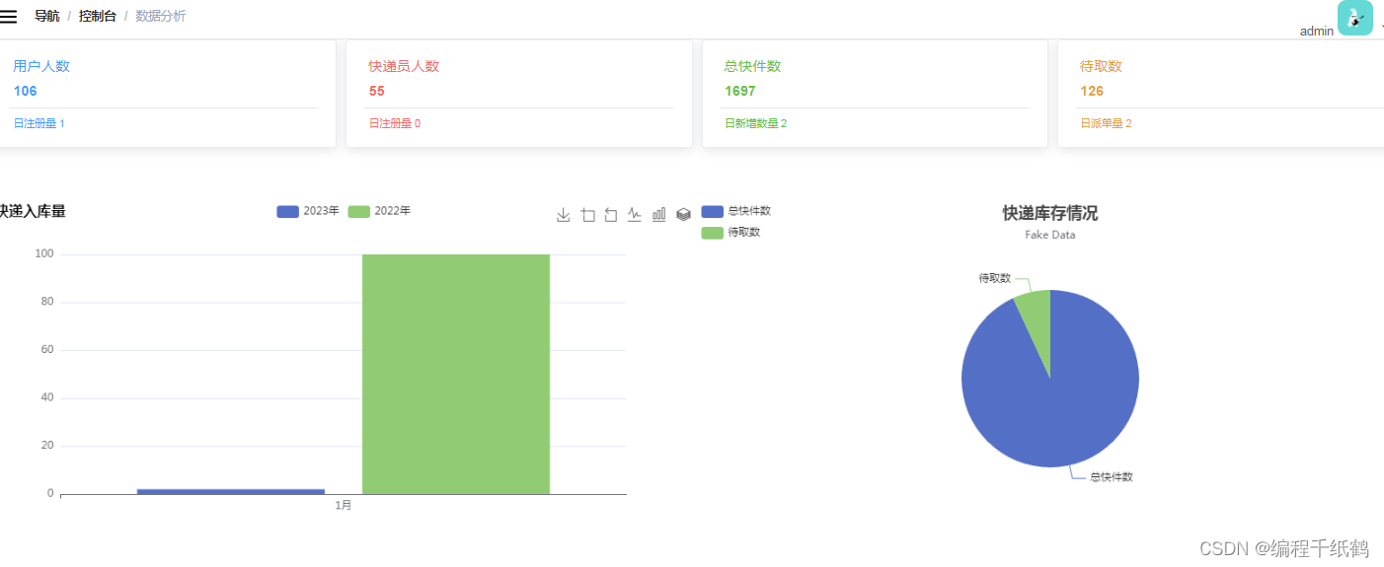Viewport: 1384px width, 567px height.
Task: Go to 导航 in the breadcrumb
Action: pyautogui.click(x=46, y=17)
